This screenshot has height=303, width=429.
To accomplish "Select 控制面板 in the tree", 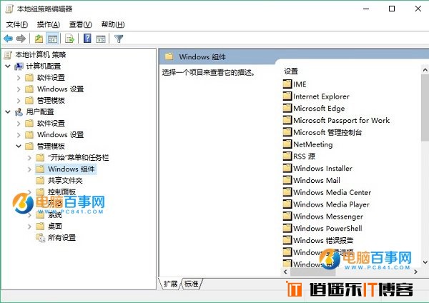I will coord(61,192).
